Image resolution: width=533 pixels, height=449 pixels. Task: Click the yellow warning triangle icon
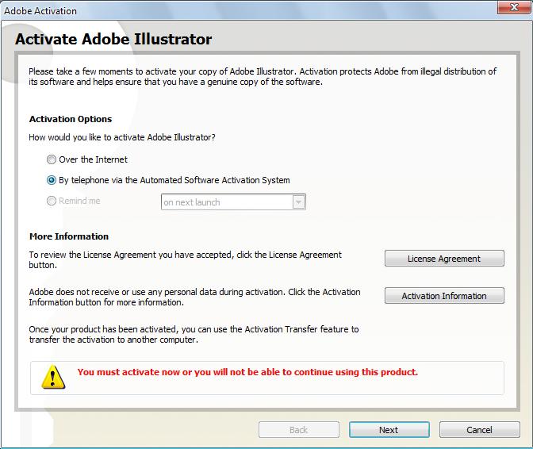point(53,377)
